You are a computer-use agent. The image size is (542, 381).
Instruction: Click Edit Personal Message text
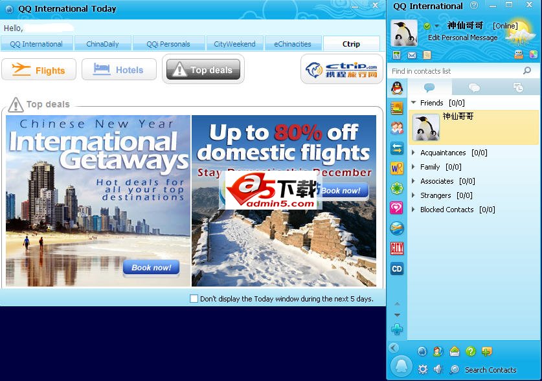point(462,38)
